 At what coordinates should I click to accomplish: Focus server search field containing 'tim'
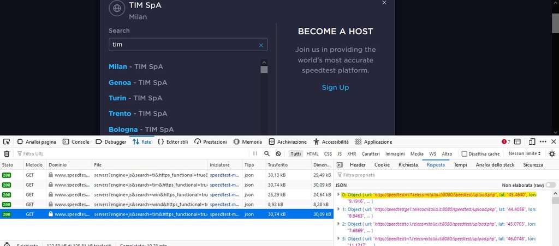click(188, 45)
